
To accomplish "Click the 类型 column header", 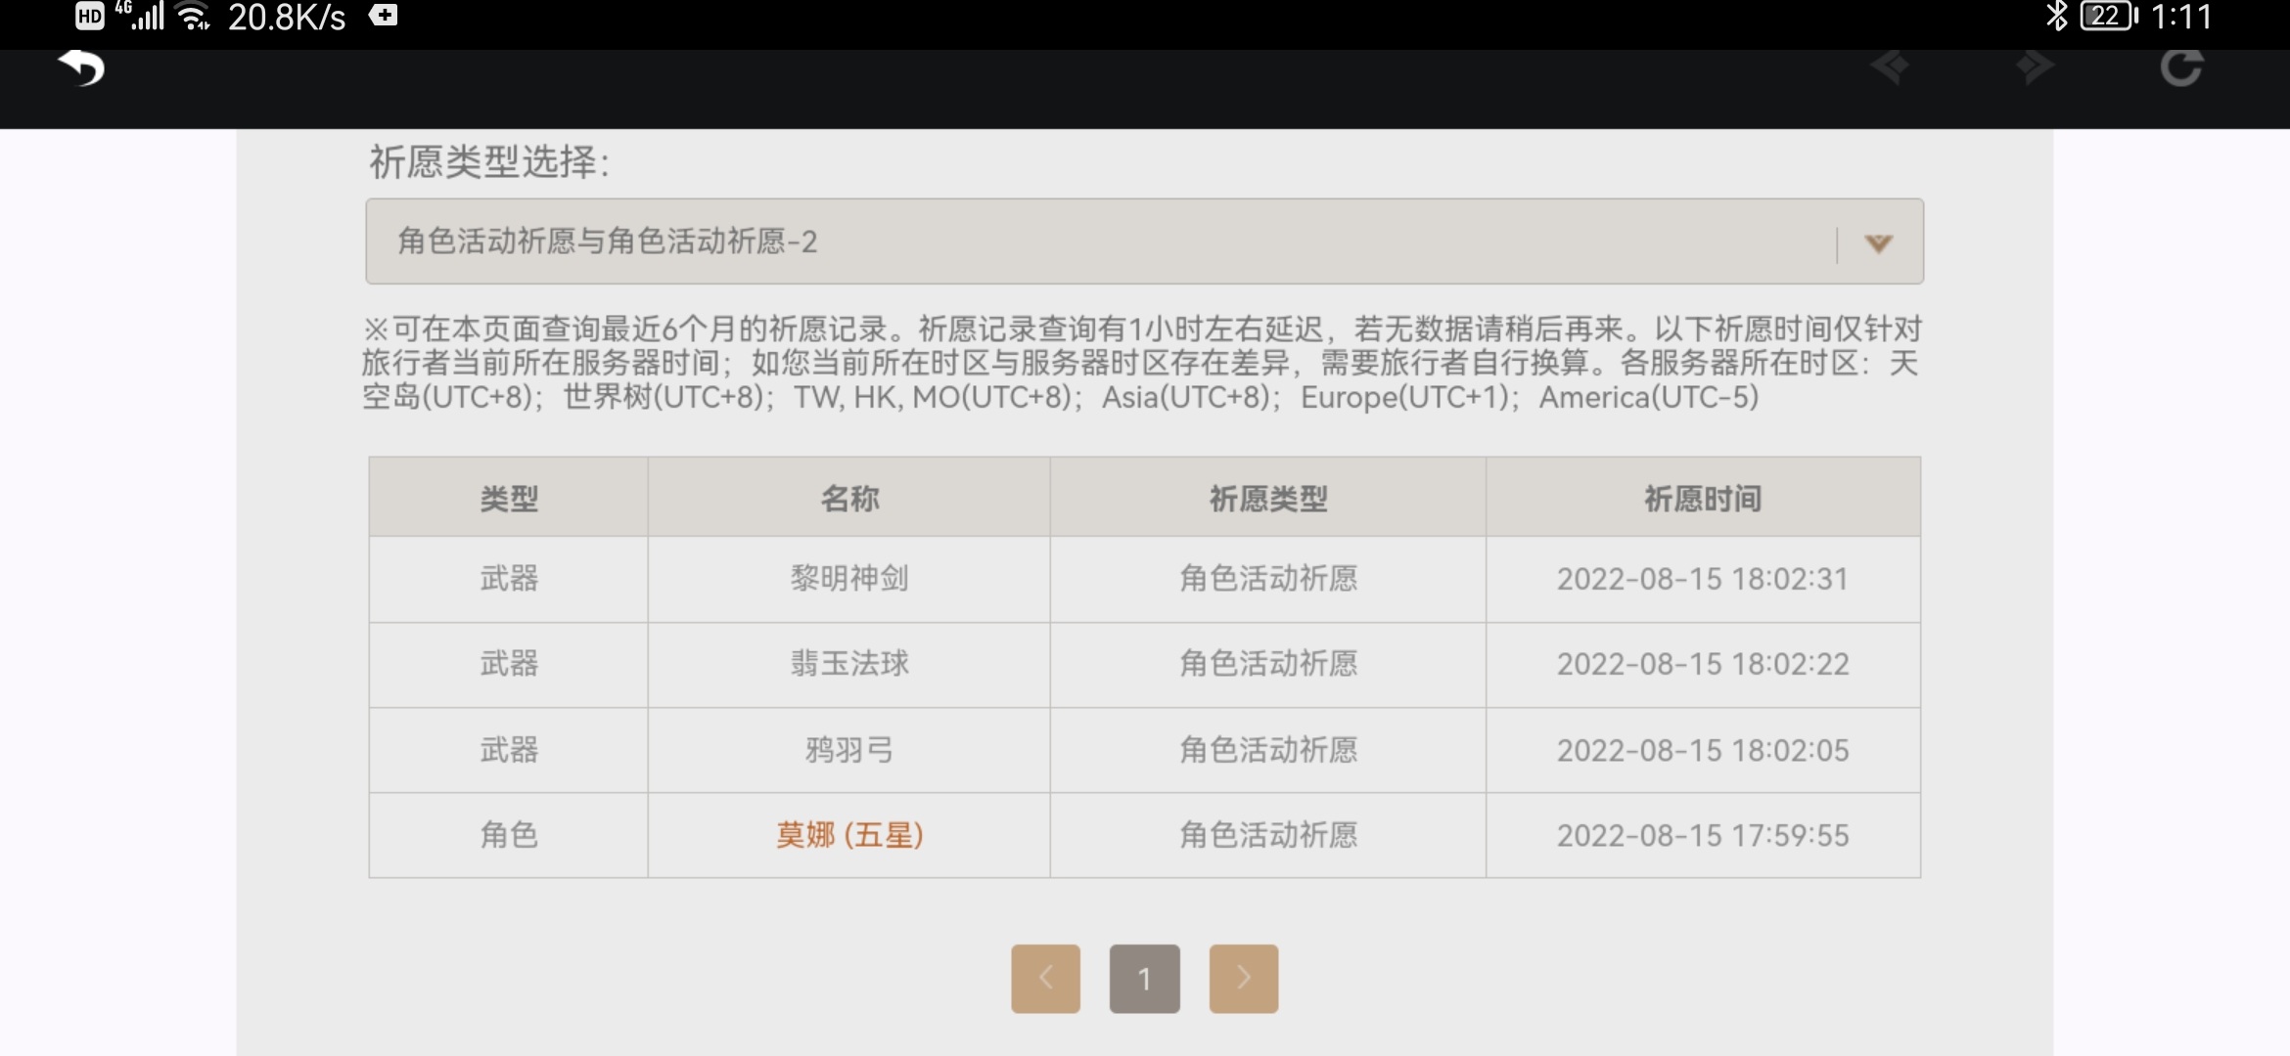I will coord(508,499).
